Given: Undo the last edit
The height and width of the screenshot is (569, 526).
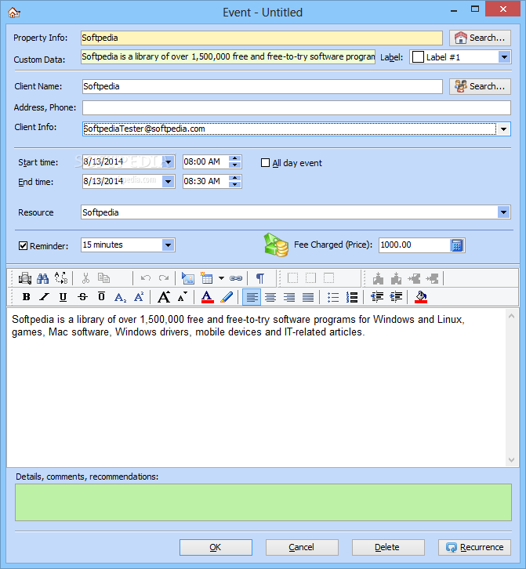Looking at the screenshot, I should click(x=146, y=278).
